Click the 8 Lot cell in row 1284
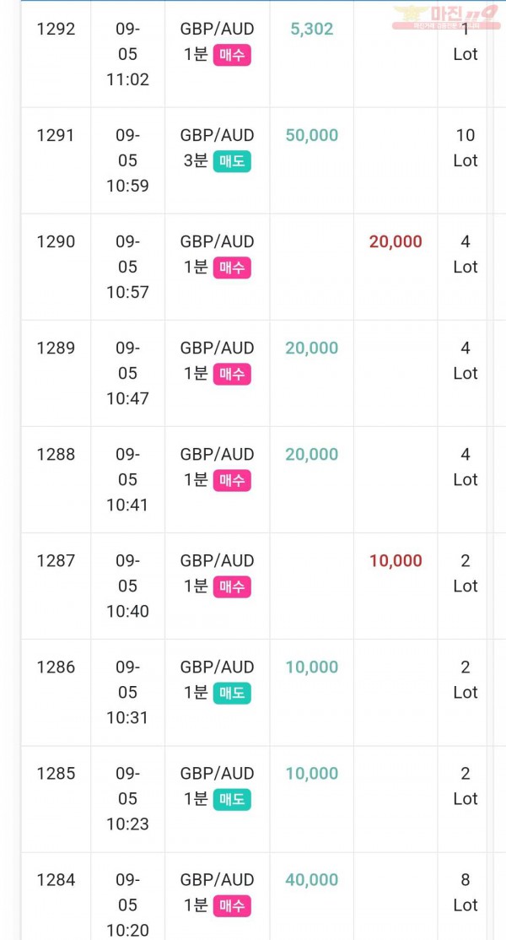 pyautogui.click(x=466, y=893)
